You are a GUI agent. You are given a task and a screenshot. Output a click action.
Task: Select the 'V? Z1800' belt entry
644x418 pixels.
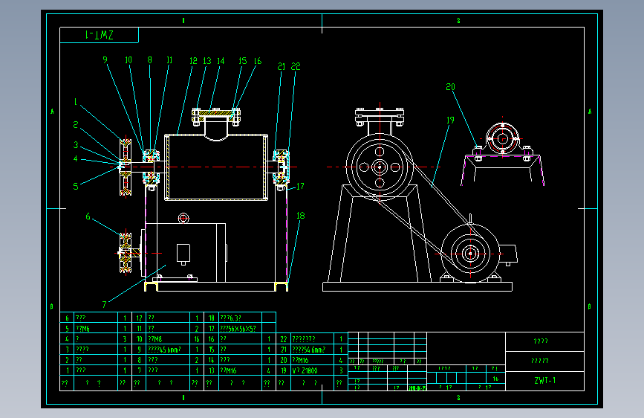305,370
